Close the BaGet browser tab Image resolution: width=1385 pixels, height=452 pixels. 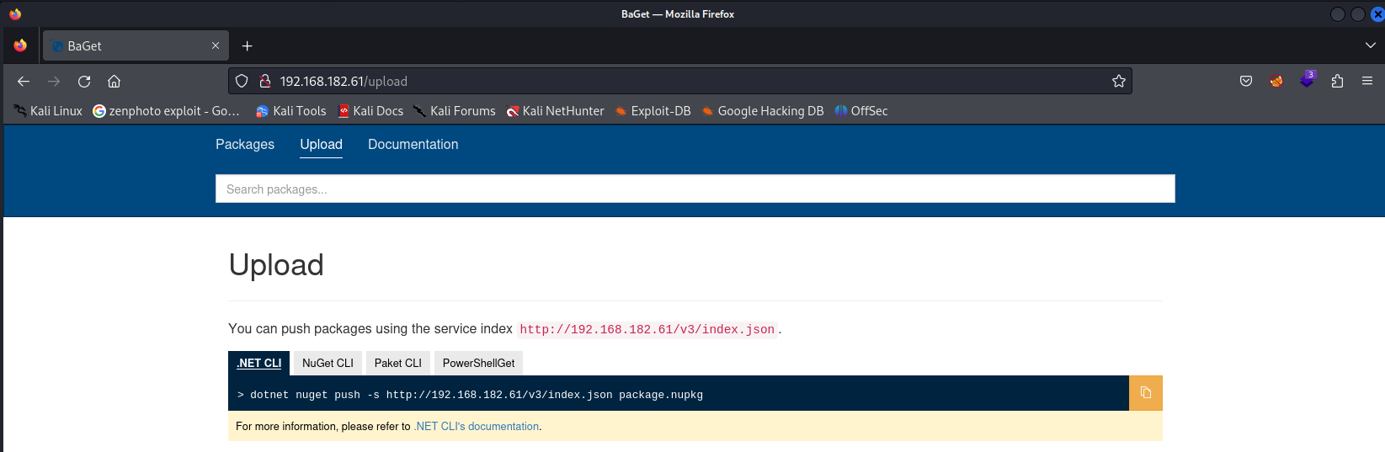[216, 46]
